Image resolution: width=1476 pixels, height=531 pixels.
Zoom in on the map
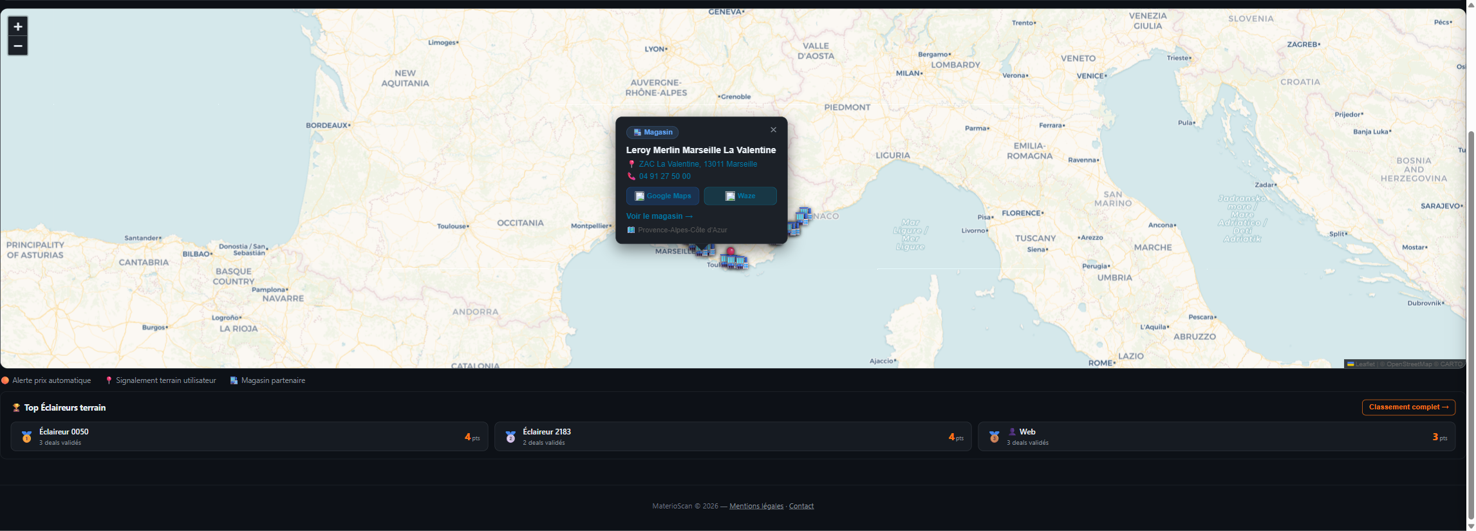18,26
